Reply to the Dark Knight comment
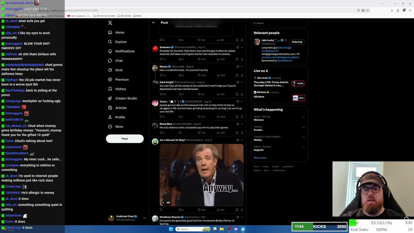414x233 pixels. coord(161,94)
